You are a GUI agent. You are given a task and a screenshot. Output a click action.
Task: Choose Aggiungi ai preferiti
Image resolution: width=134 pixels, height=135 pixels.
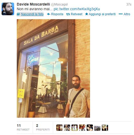[102, 14]
